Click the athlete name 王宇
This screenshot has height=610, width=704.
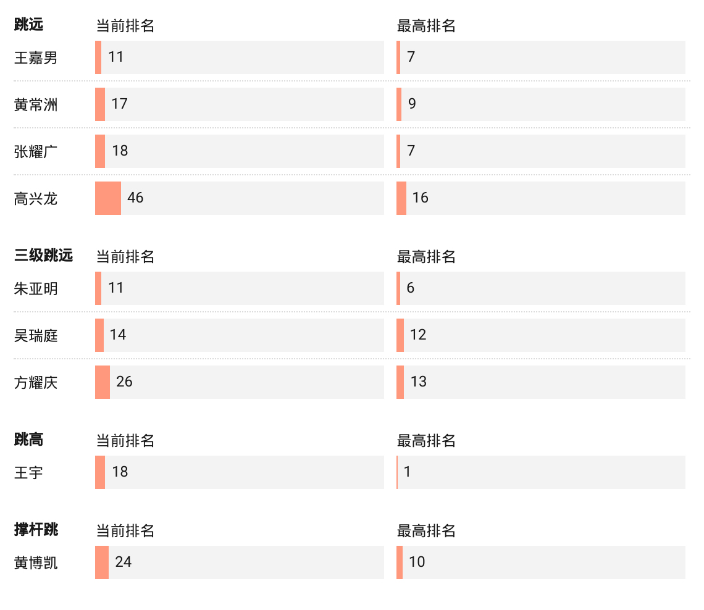point(28,474)
